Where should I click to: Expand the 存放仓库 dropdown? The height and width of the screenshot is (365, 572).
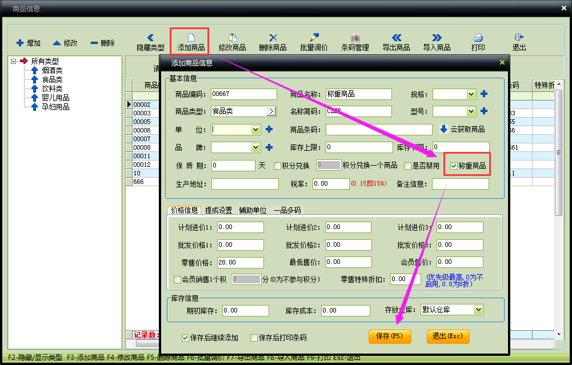pos(479,310)
